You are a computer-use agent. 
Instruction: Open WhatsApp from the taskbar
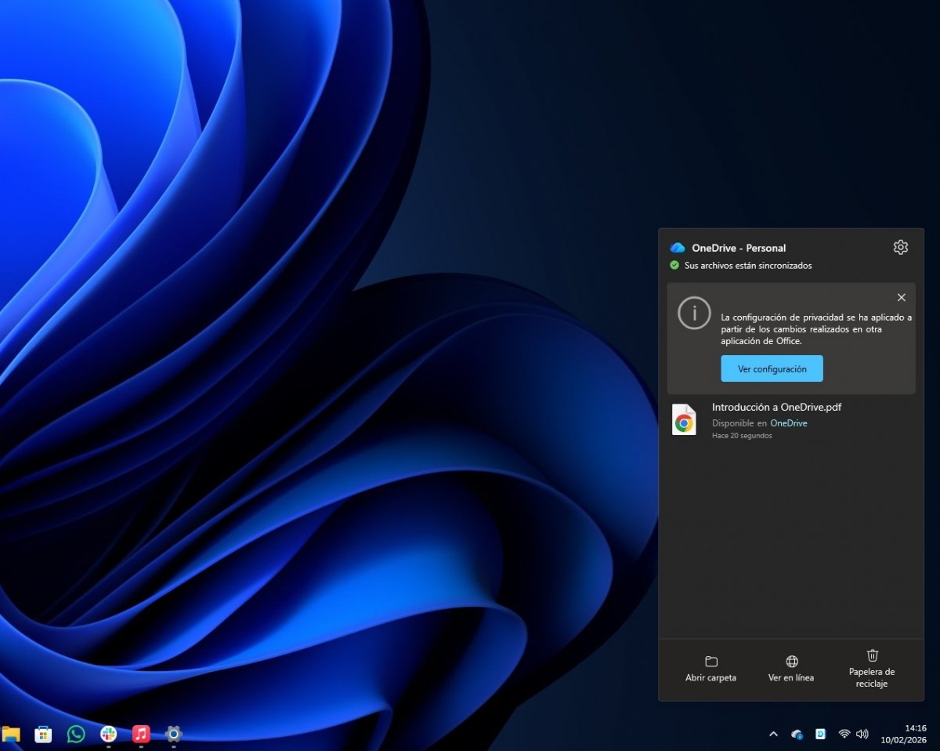[x=75, y=734]
